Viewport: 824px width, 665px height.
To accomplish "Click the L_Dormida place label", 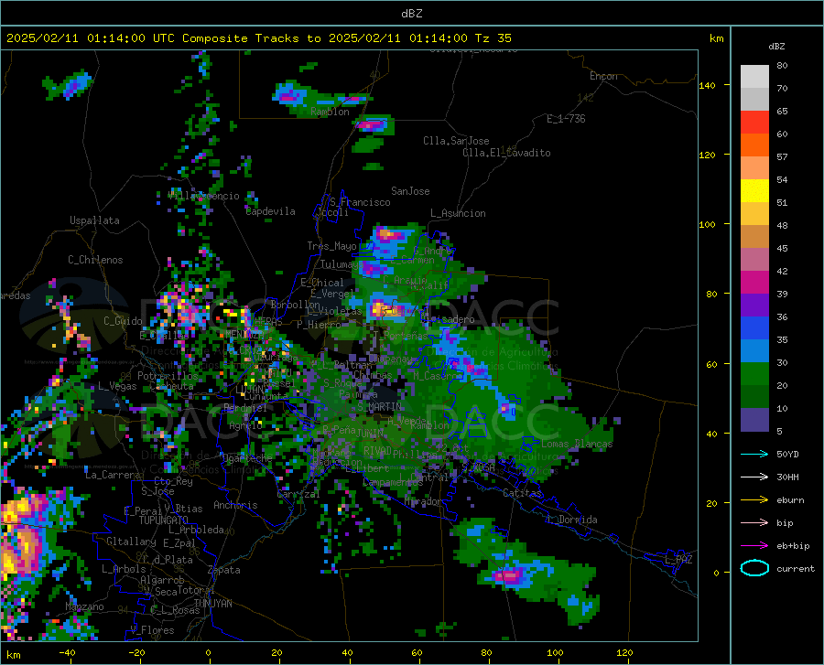I will [x=571, y=520].
